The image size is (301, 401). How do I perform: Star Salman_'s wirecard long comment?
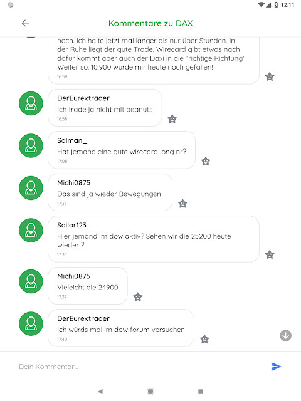(x=206, y=161)
